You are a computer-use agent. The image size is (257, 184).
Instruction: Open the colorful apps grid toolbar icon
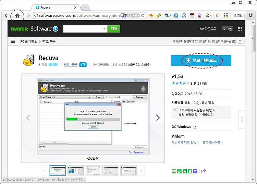(226, 15)
